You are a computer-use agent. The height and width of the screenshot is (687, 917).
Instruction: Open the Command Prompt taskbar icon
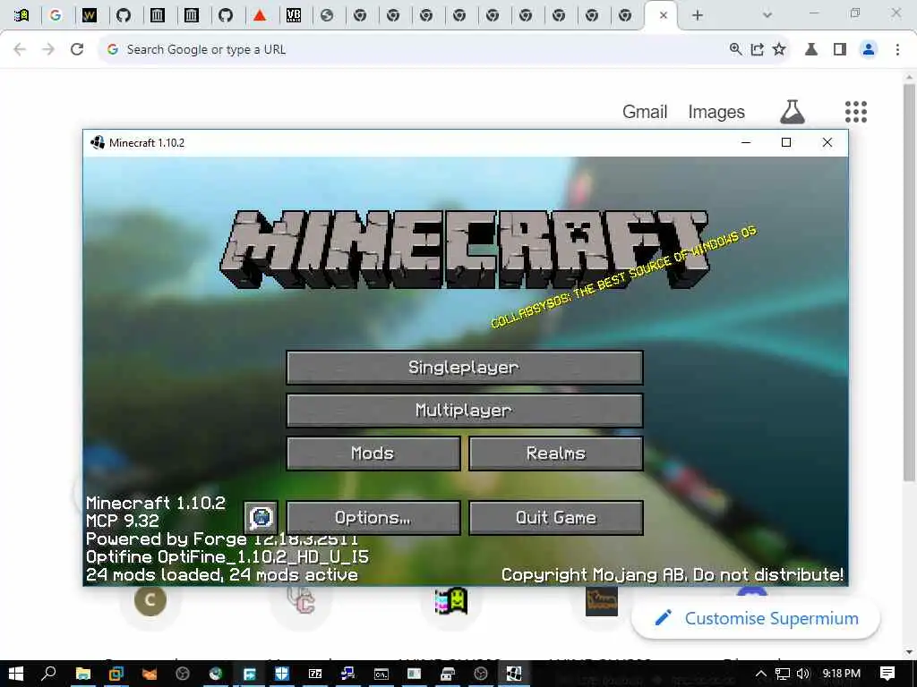381,674
